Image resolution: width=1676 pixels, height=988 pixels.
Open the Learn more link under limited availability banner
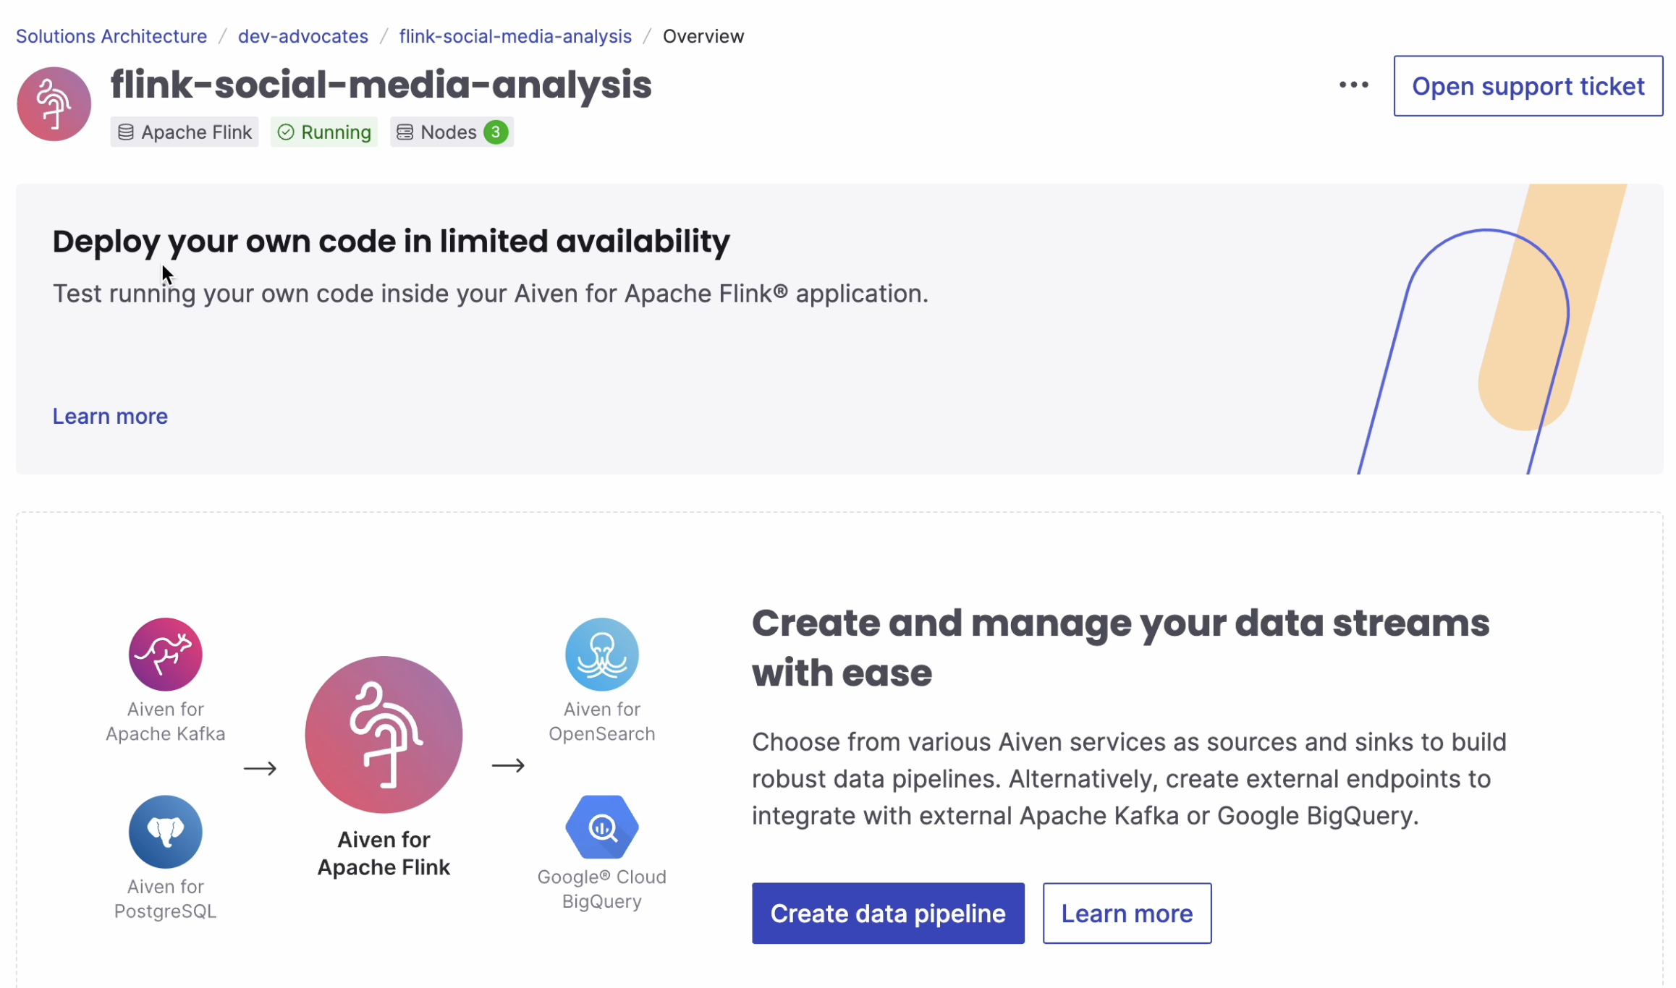tap(109, 415)
